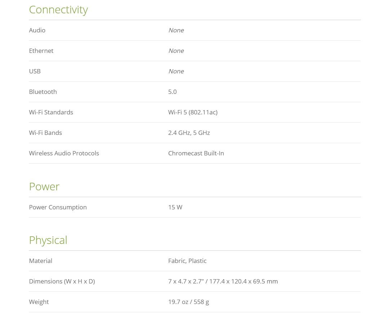Click the Bluetooth 5.0 value
The image size is (389, 318).
click(173, 92)
